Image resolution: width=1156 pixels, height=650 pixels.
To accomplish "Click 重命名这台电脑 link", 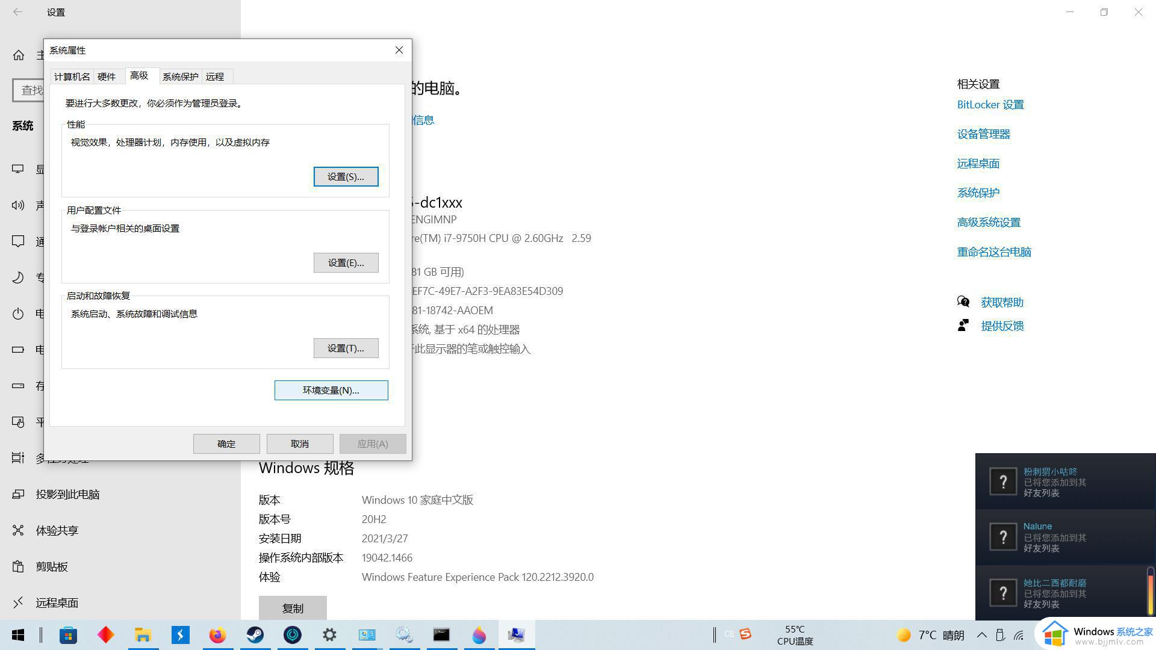I will pos(994,252).
